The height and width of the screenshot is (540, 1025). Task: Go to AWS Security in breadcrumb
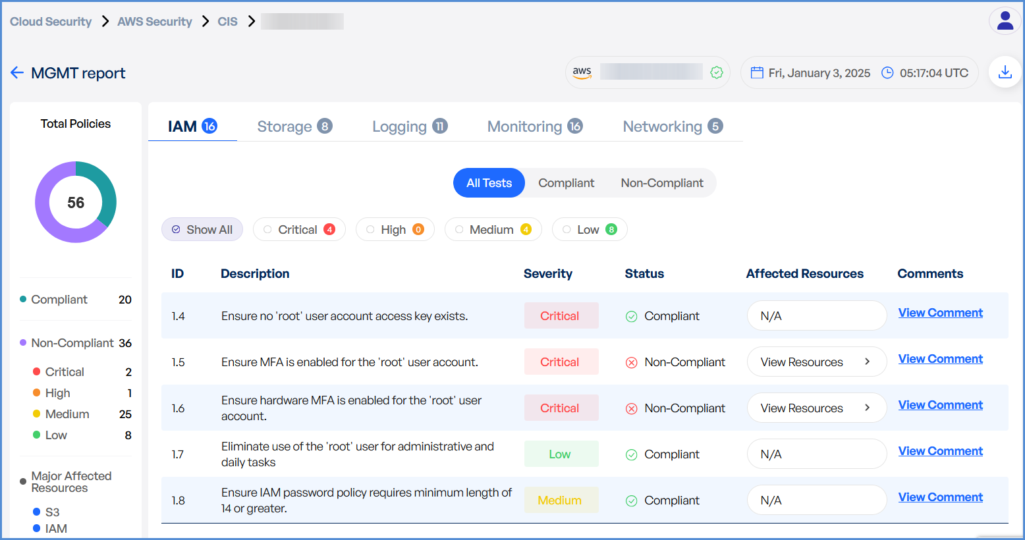pos(154,22)
